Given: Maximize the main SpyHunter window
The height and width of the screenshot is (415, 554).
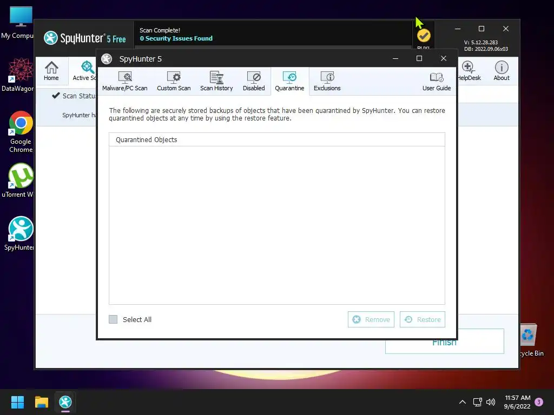Looking at the screenshot, I should (x=481, y=29).
